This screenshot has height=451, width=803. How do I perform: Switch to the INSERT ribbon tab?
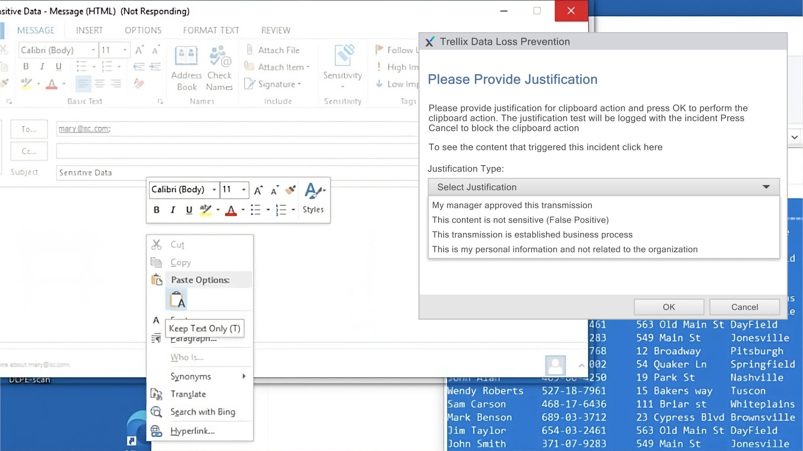pyautogui.click(x=89, y=30)
